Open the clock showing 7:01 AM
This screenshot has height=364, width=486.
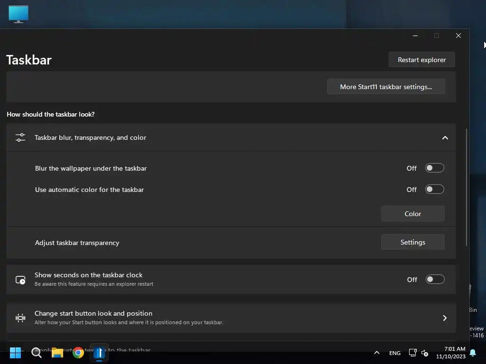(x=451, y=353)
